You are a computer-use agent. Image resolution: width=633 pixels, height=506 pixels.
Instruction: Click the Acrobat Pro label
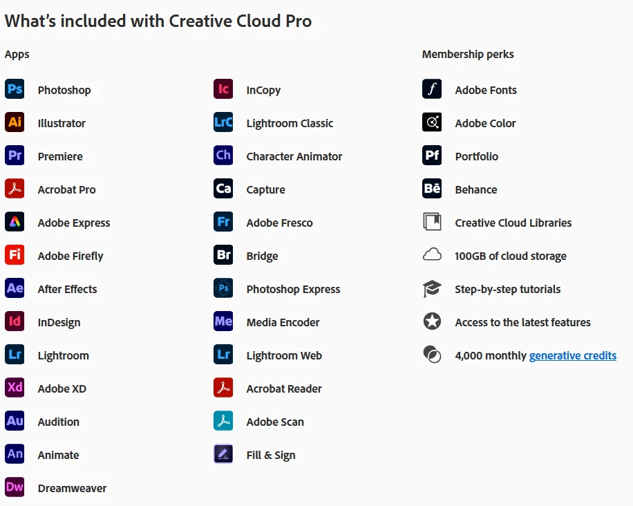tap(66, 189)
